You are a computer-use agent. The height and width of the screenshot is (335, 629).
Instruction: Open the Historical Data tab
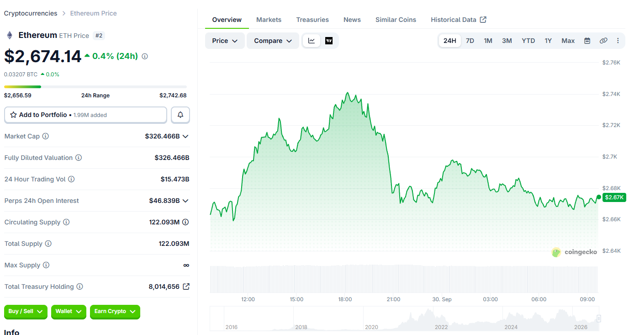point(458,20)
